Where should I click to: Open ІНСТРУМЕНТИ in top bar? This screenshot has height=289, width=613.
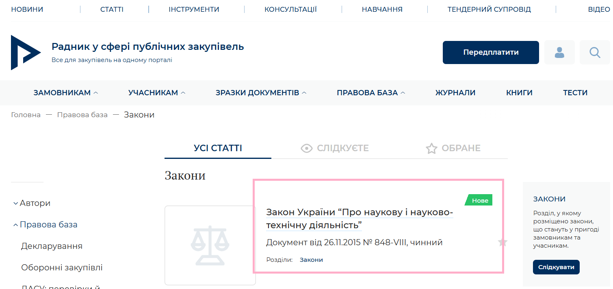tap(194, 9)
